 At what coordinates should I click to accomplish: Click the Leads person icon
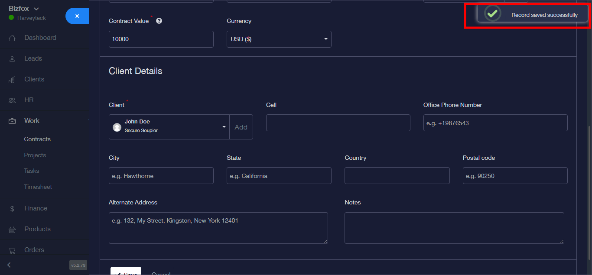(12, 59)
